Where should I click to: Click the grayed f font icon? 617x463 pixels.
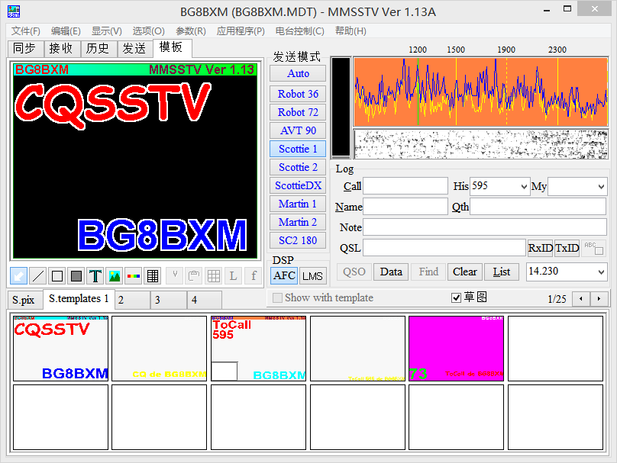tap(254, 276)
